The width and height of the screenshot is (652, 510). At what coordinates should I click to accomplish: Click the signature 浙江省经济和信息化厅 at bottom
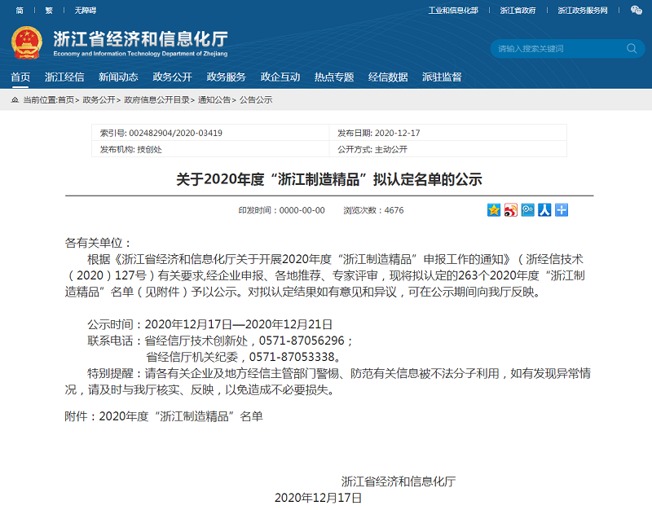399,481
